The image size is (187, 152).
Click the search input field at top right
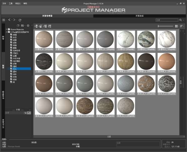click(167, 20)
